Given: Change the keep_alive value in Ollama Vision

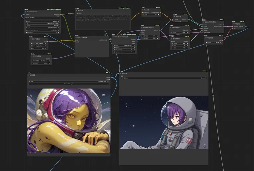Looking at the screenshot, I should coord(43,32).
